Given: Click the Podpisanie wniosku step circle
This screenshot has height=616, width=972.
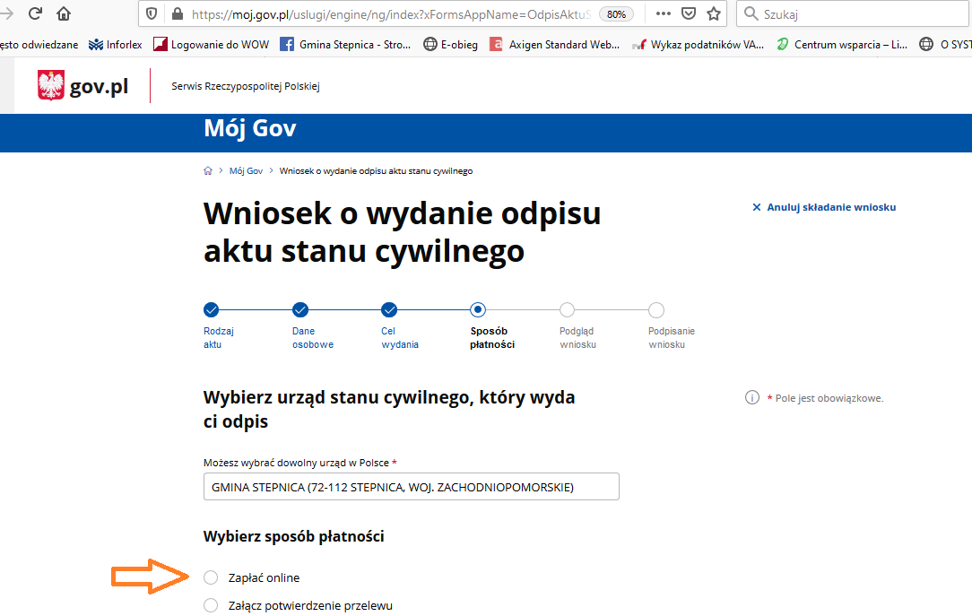Looking at the screenshot, I should point(655,309).
